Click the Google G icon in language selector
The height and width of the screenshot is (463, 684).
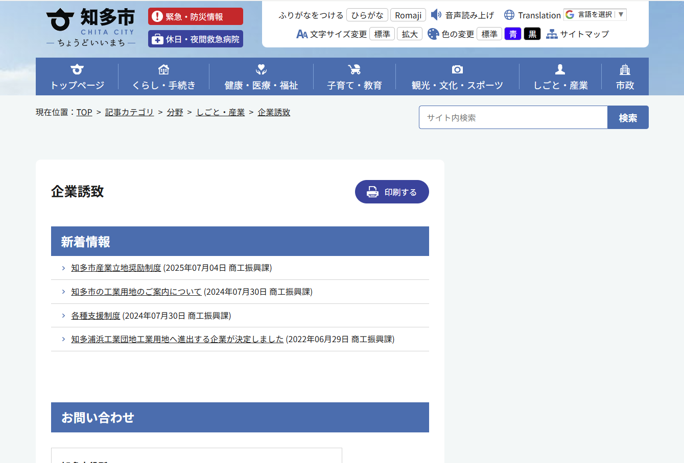point(570,15)
